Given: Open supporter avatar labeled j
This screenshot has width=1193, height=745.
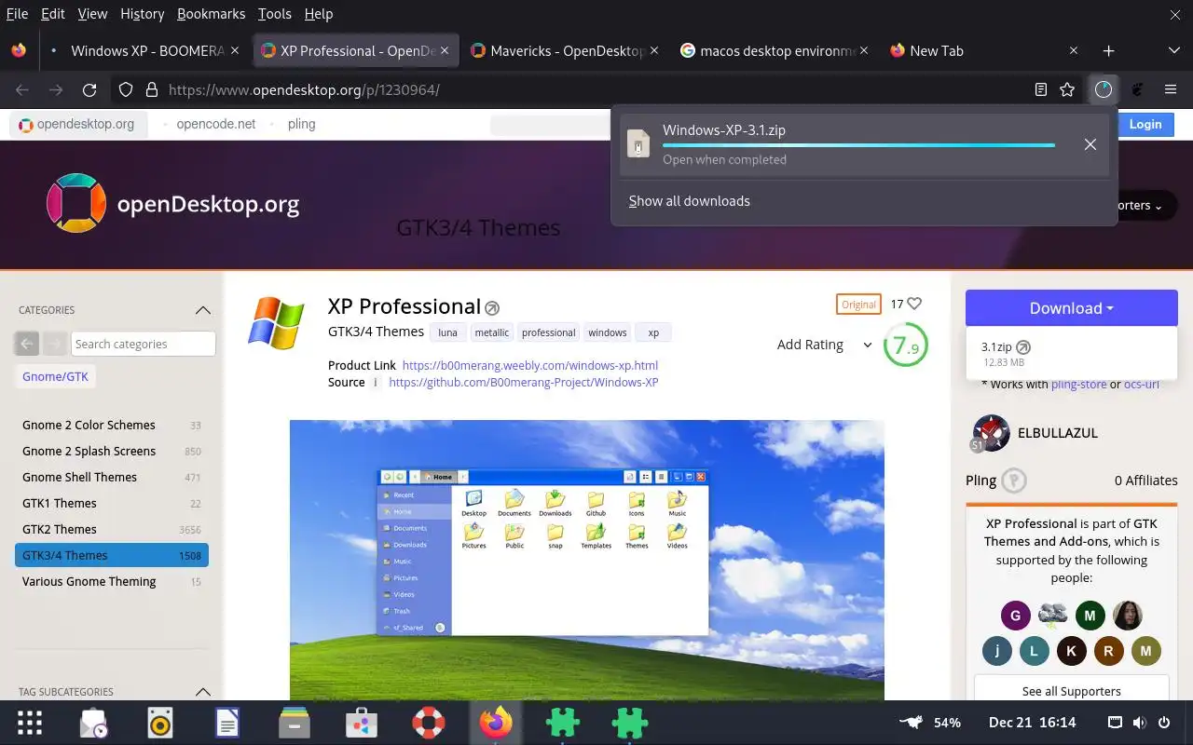Looking at the screenshot, I should (x=996, y=651).
